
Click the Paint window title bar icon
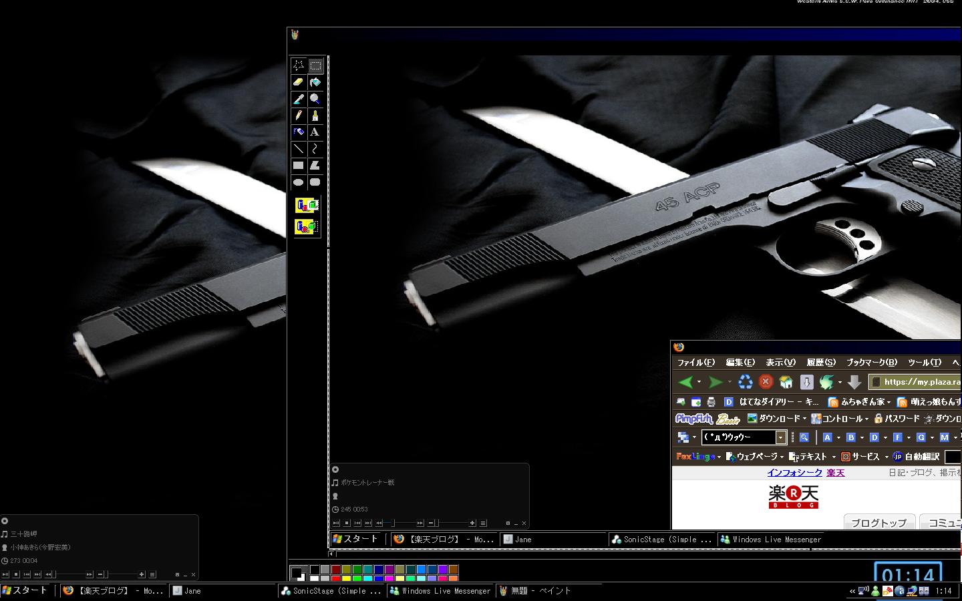(295, 35)
